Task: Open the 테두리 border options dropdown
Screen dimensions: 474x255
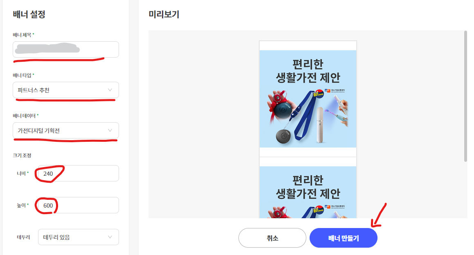Action: coord(78,237)
